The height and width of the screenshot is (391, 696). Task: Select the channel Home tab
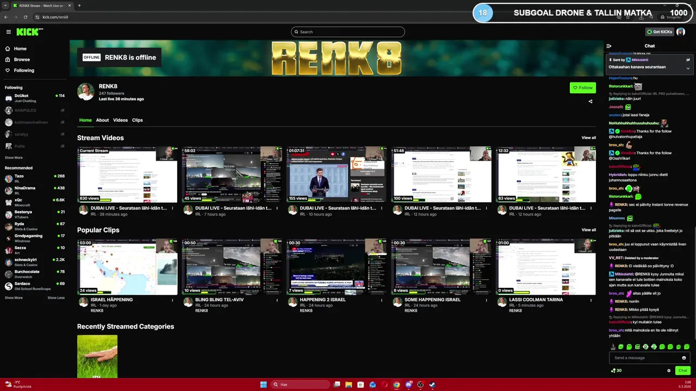pyautogui.click(x=85, y=120)
